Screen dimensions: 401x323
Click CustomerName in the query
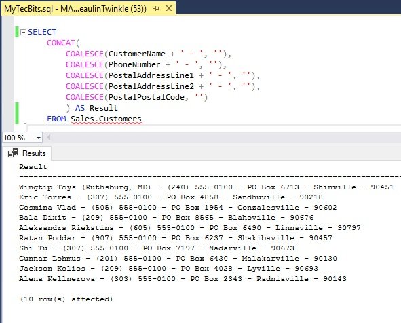click(x=137, y=54)
